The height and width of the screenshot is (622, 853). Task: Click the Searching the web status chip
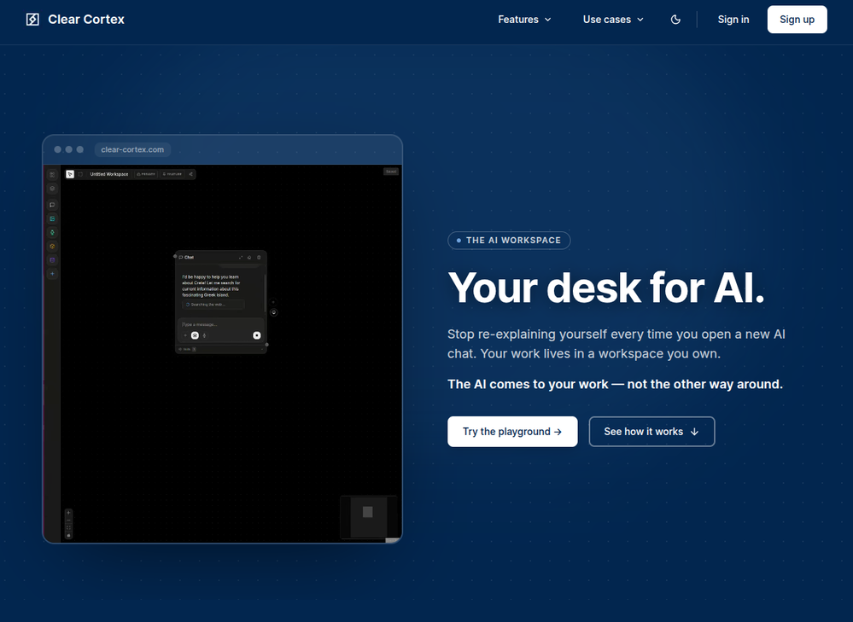213,305
